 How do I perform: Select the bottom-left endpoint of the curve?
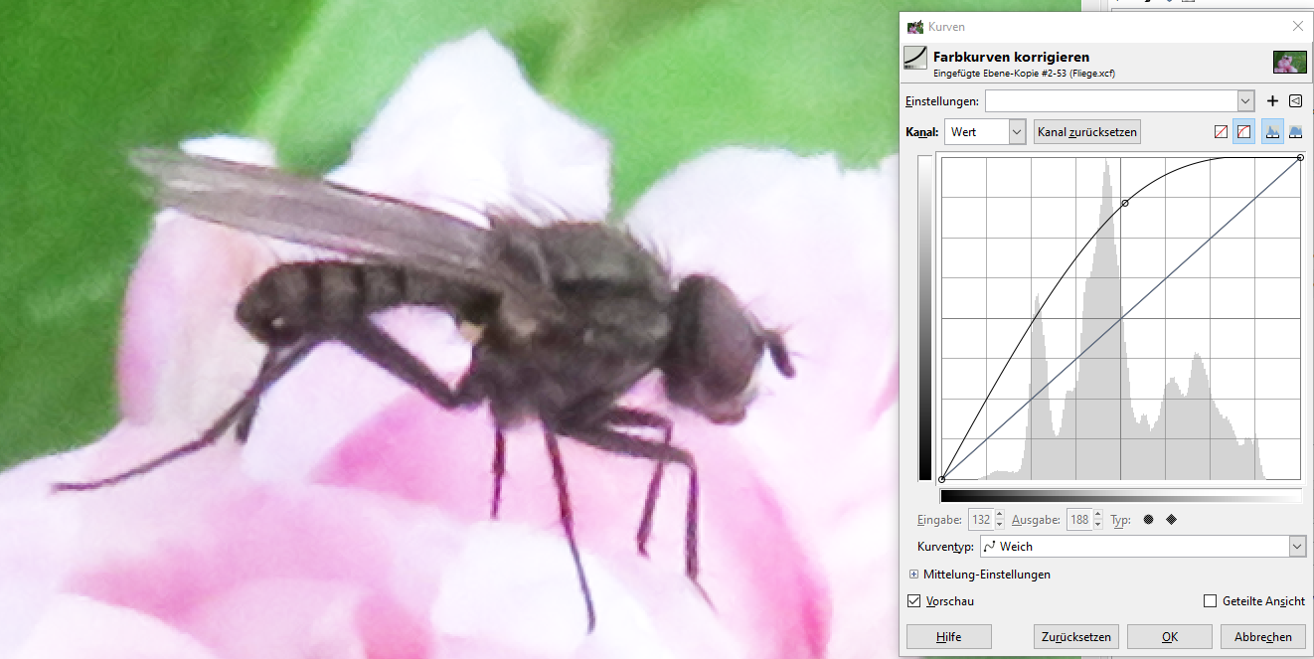pyautogui.click(x=942, y=479)
